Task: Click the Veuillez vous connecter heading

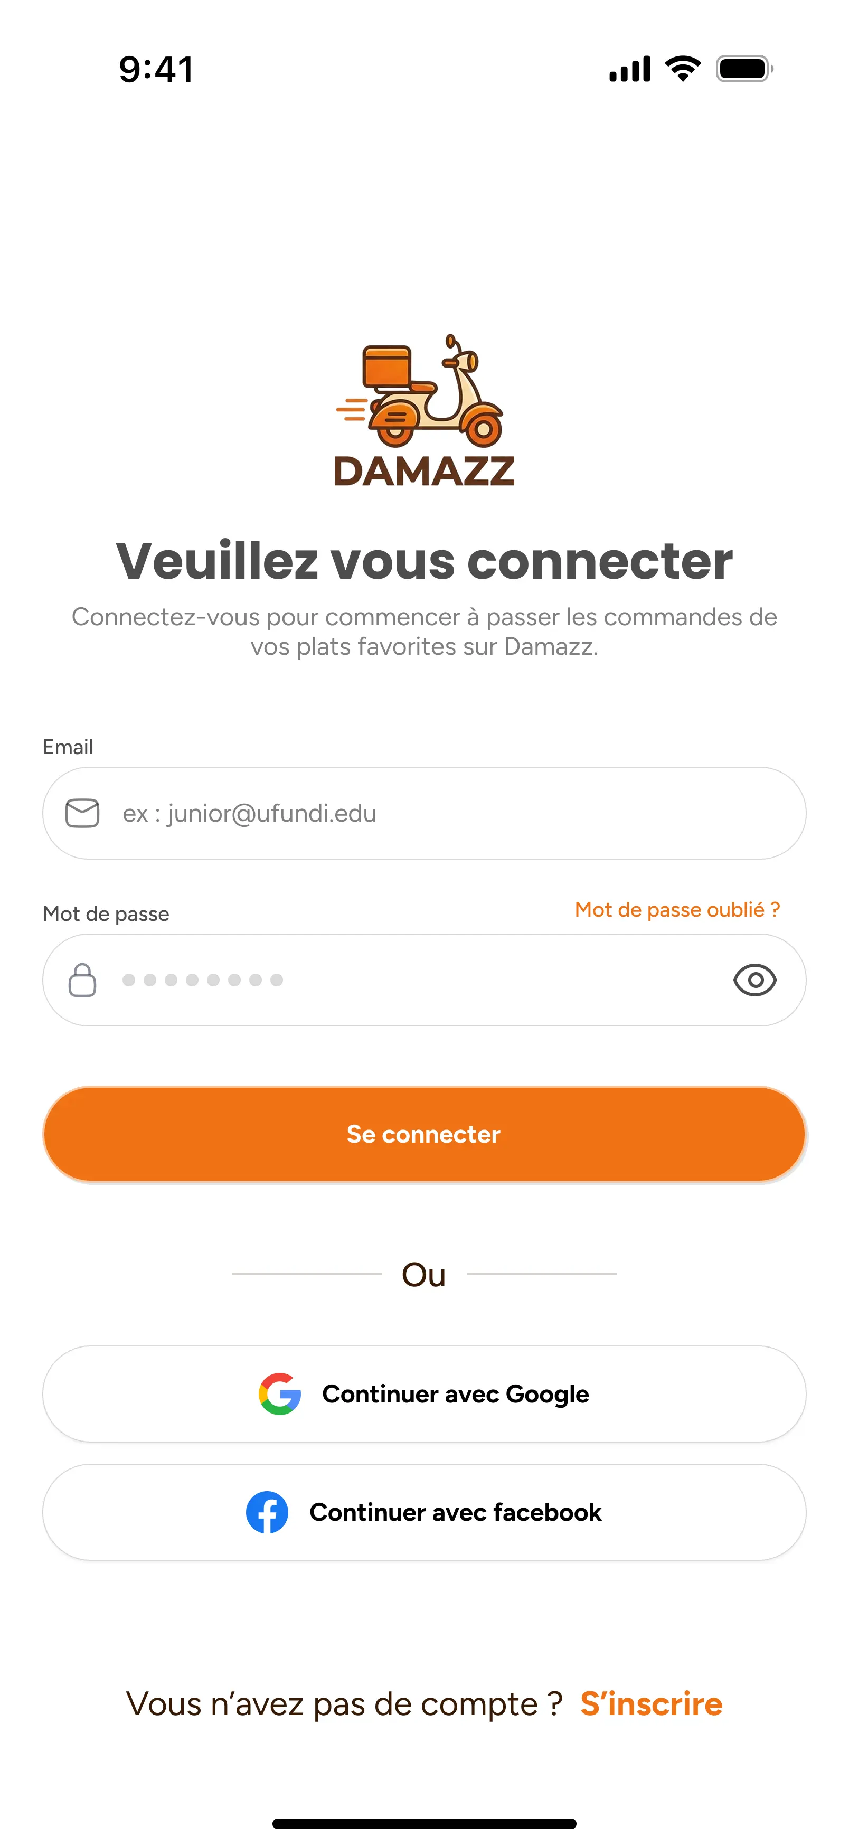Action: 424,560
